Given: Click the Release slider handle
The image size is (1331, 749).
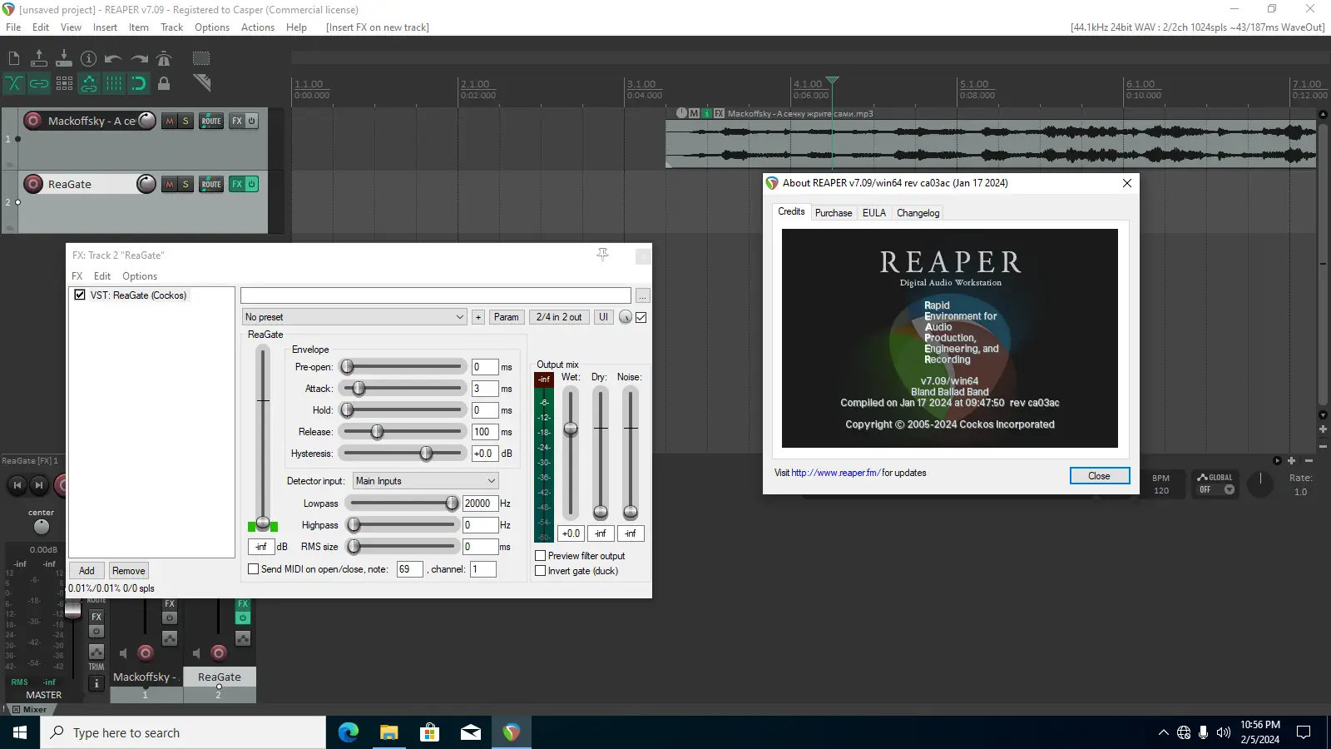Looking at the screenshot, I should [378, 432].
